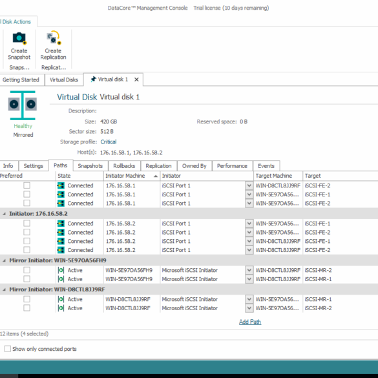Click pin icon on Virtual disk 1 tab
Viewport: 378px width, 378px height.
click(x=93, y=79)
